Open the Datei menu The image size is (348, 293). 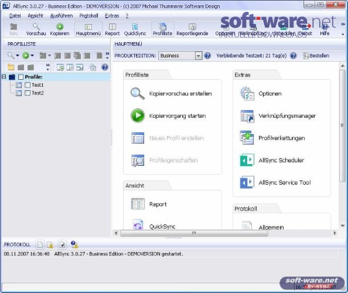[15, 16]
